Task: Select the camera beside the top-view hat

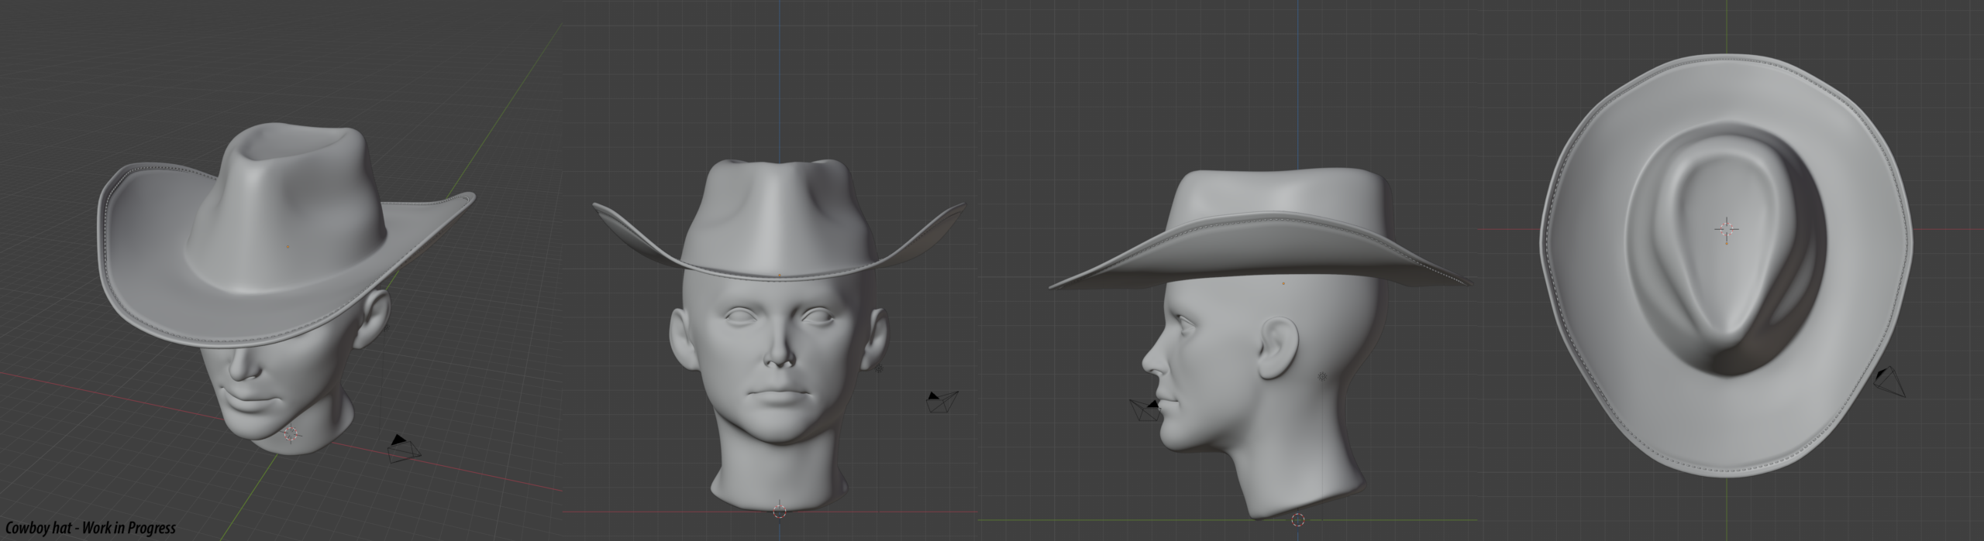Action: click(x=1888, y=381)
